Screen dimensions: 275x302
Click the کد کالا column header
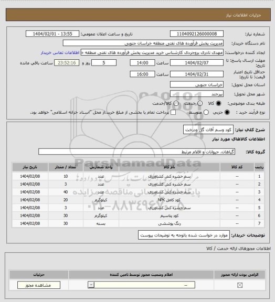(x=237, y=167)
